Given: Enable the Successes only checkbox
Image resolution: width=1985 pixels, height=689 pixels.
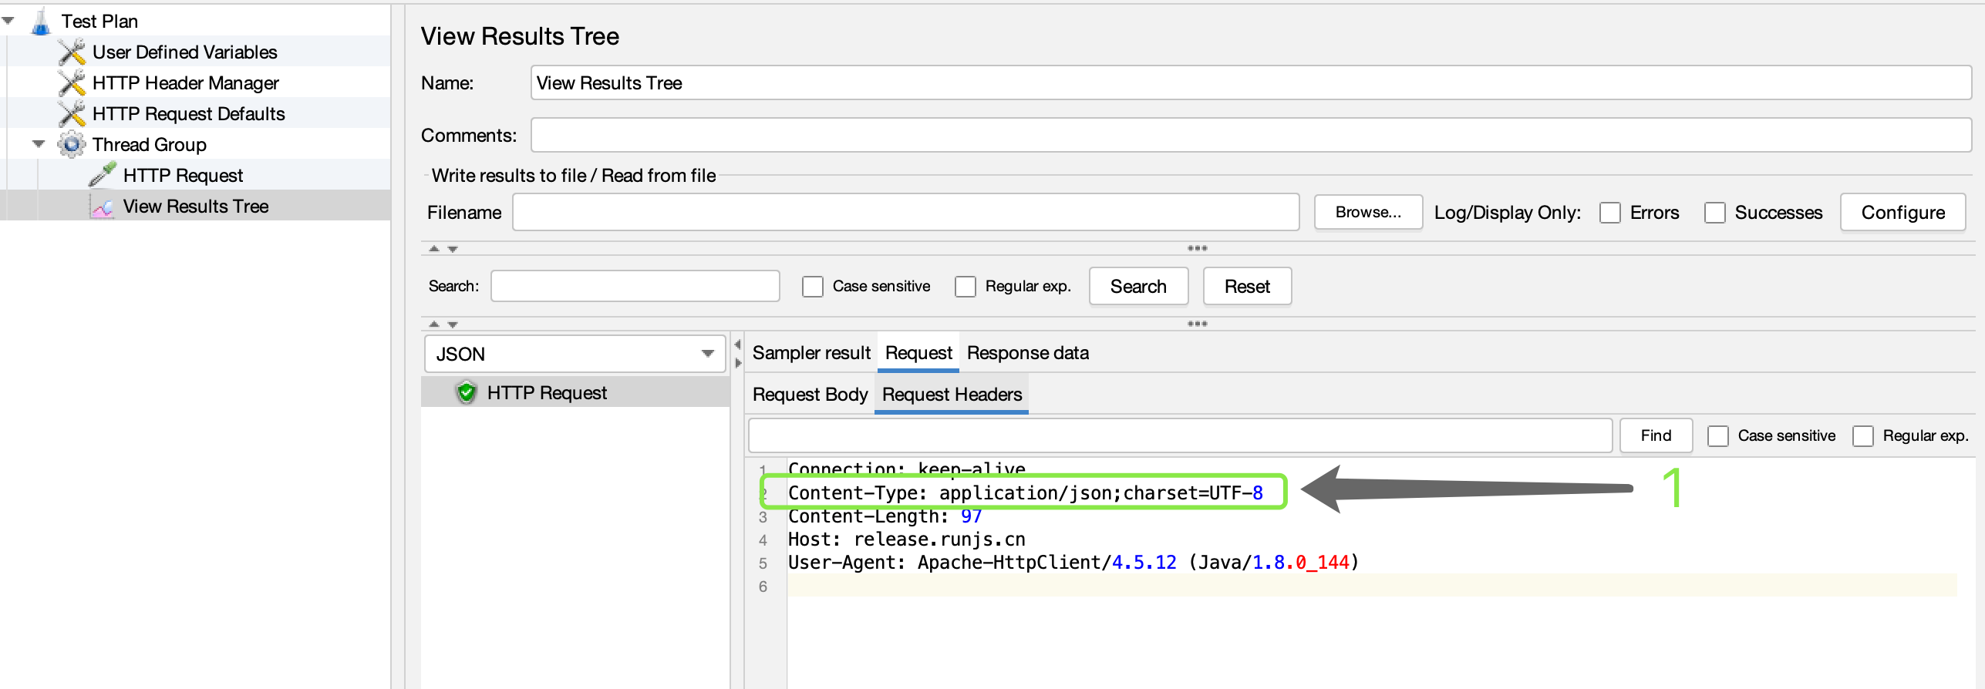Looking at the screenshot, I should (x=1715, y=213).
